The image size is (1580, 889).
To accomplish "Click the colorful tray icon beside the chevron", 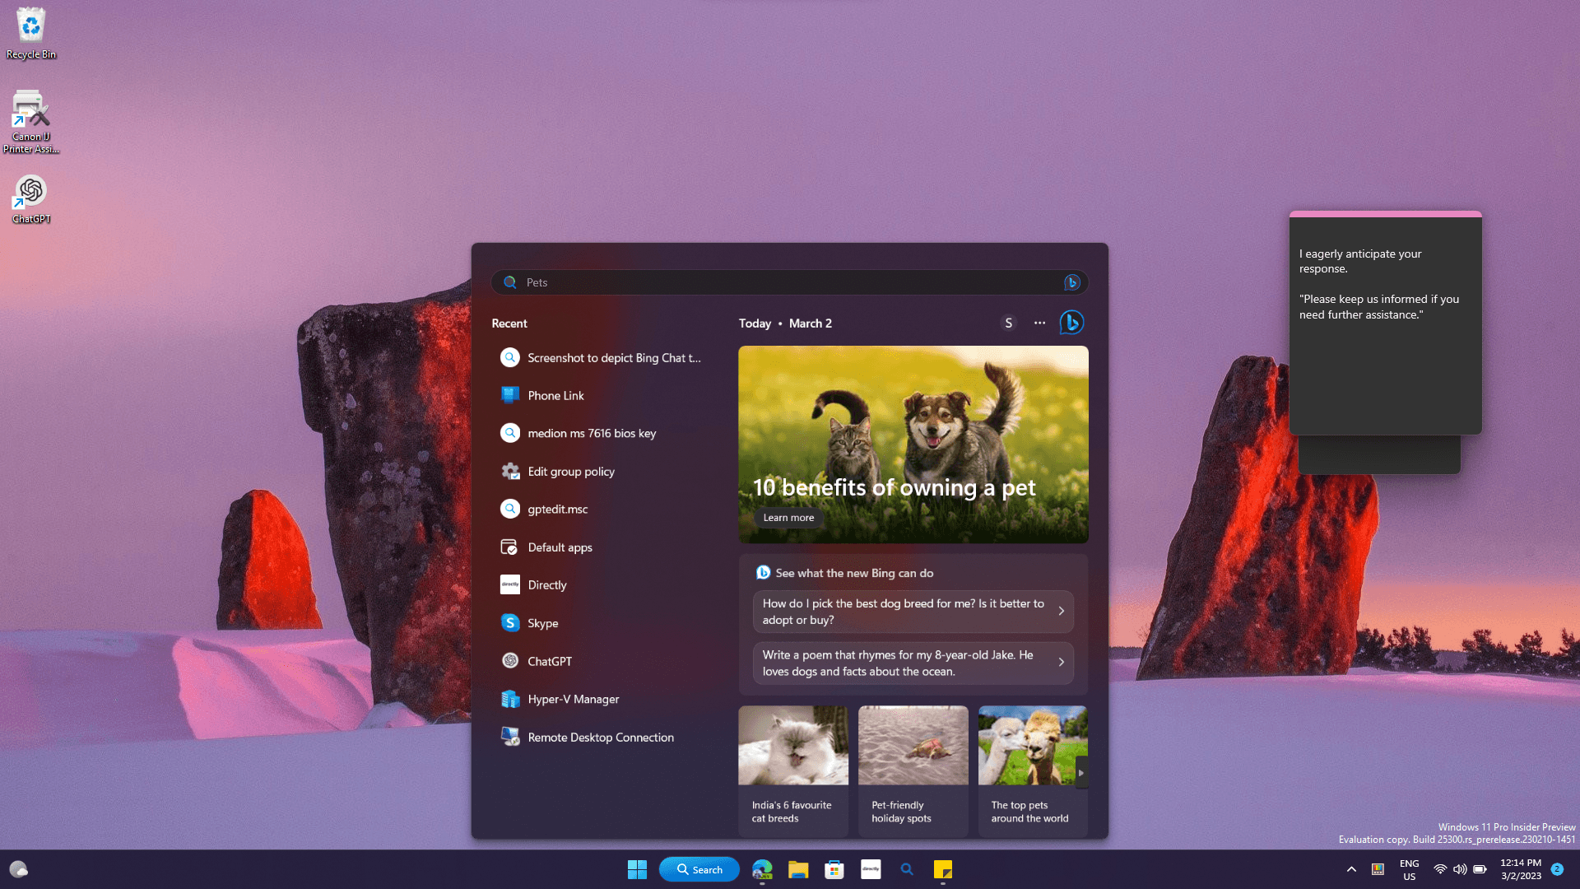I will [x=1378, y=869].
